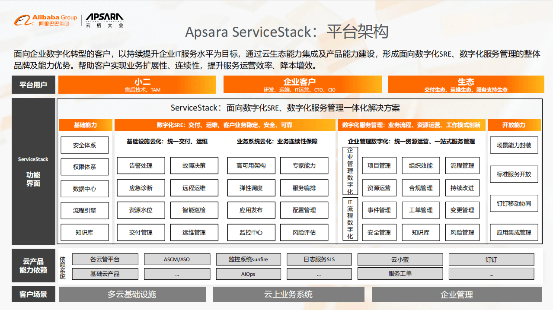Click the "流程引擎" box

click(85, 211)
